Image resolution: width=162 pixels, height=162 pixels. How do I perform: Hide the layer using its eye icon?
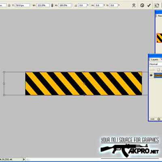(151, 75)
